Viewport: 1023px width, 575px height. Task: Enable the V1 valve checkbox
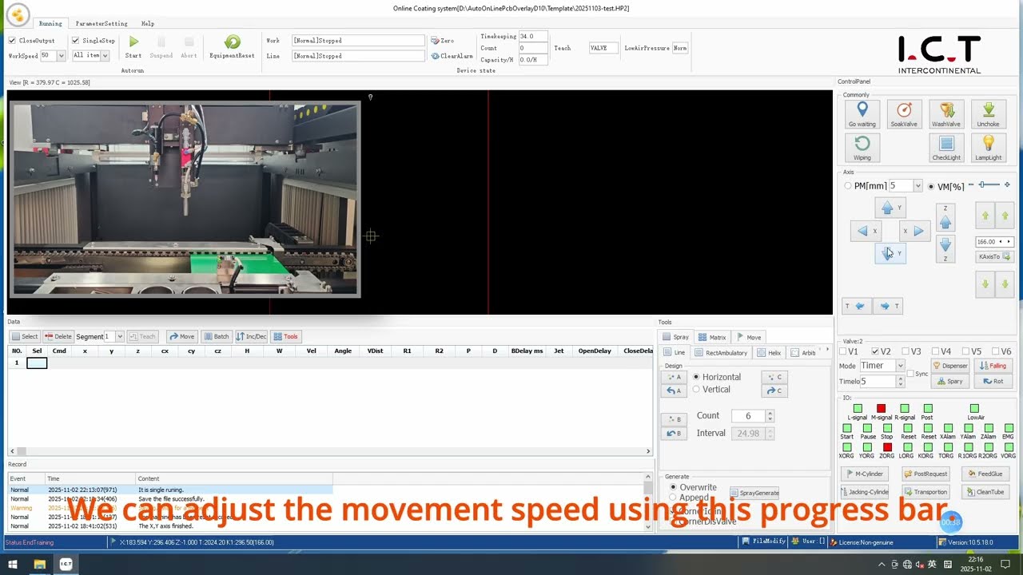click(x=845, y=351)
